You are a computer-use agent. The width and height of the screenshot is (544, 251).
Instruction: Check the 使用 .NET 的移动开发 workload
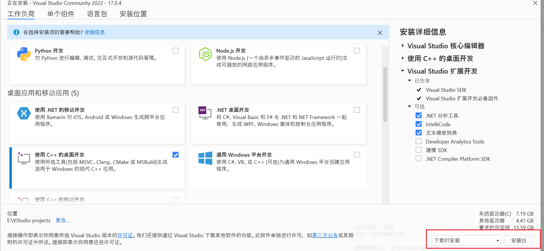(x=175, y=110)
